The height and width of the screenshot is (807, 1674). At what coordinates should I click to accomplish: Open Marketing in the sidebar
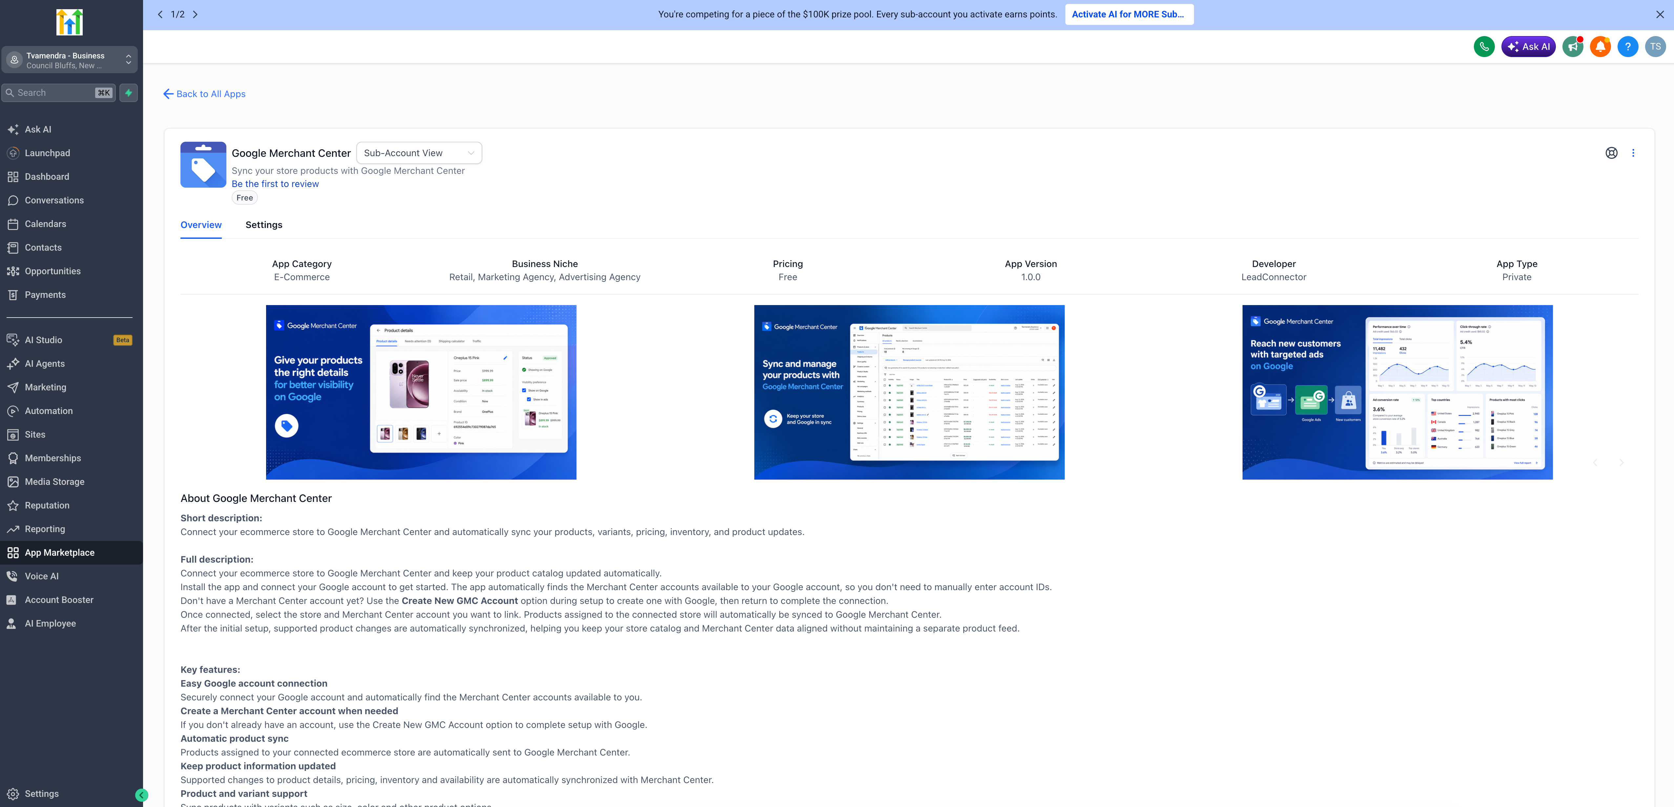pyautogui.click(x=72, y=387)
